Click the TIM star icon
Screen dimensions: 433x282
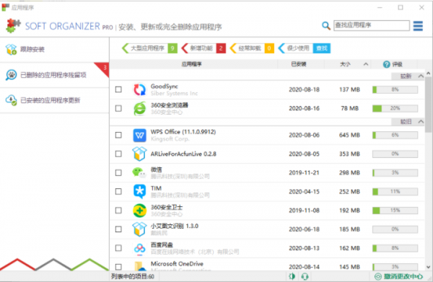(x=139, y=191)
